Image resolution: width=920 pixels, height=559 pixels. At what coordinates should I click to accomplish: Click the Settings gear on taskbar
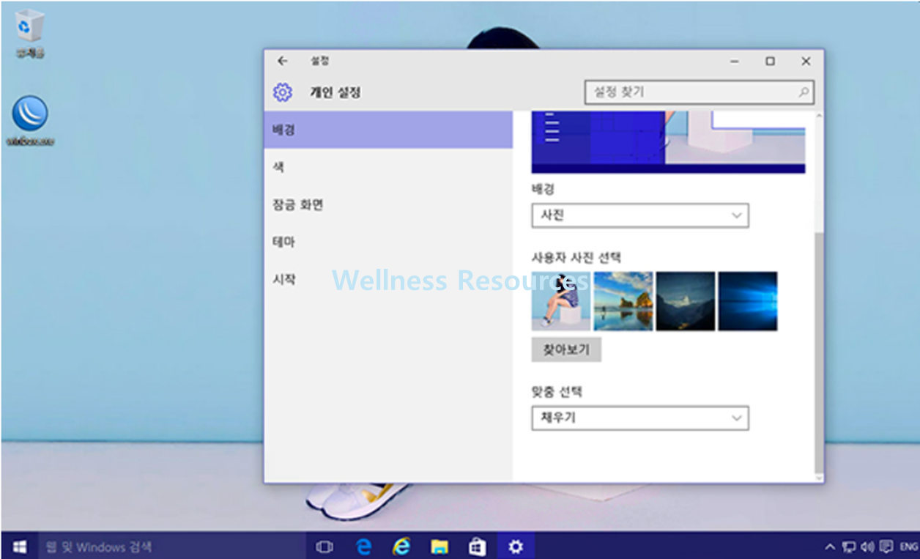click(516, 547)
